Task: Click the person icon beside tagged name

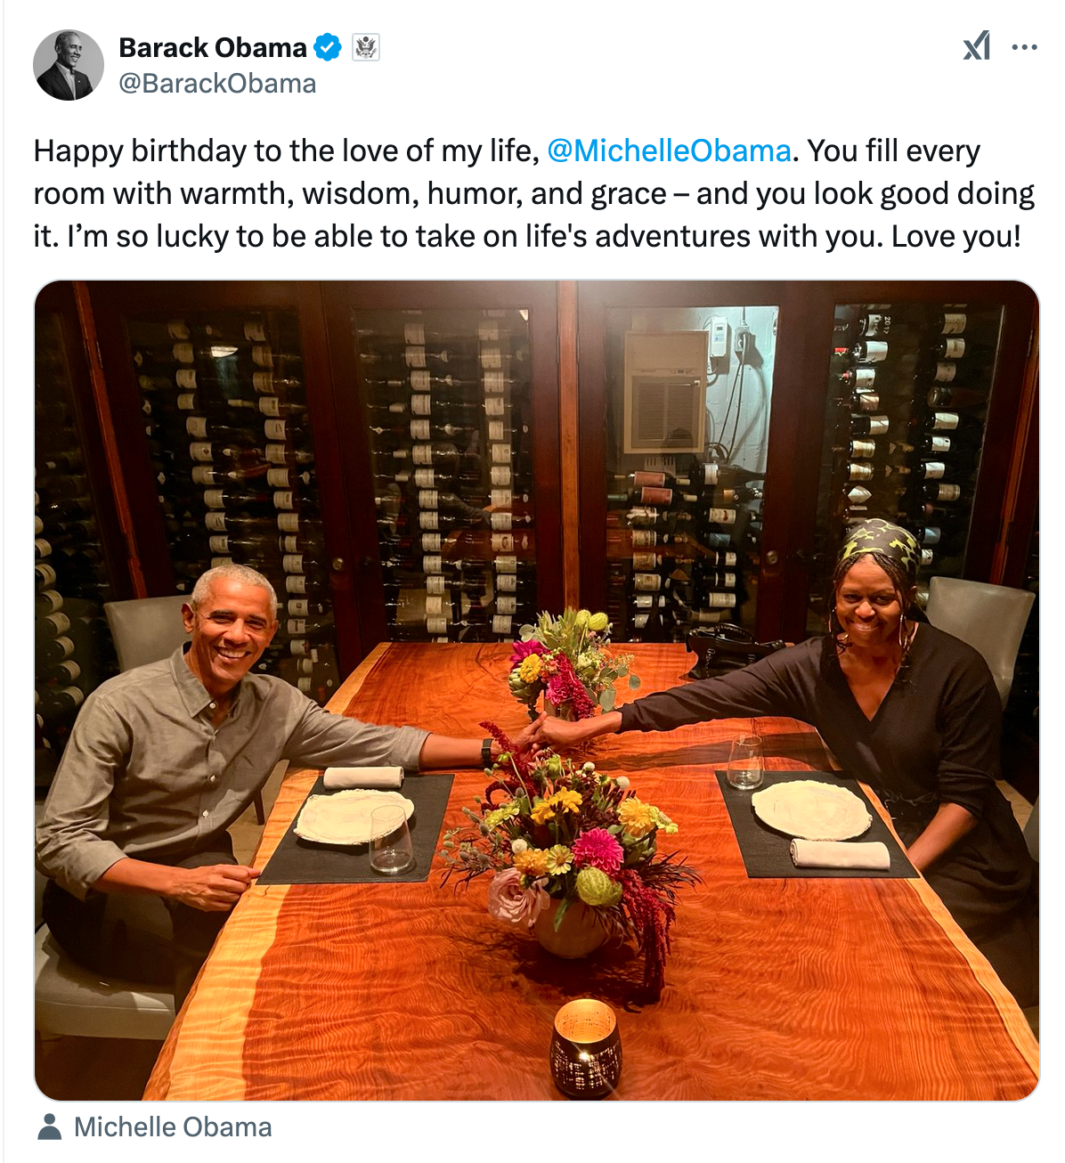Action: 50,1126
